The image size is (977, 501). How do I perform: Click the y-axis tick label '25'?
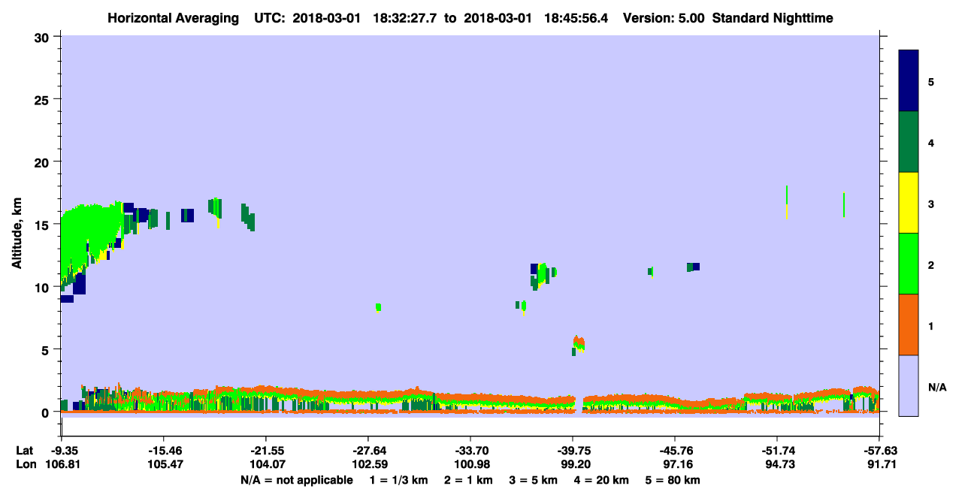click(44, 100)
